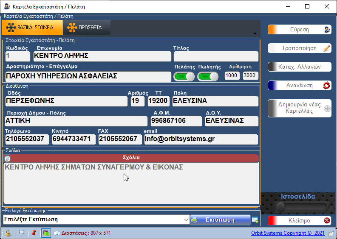Screen dimensions: 337x239
Task: Click the printer settings icon right of Εκτύπωση
Action: point(255,220)
